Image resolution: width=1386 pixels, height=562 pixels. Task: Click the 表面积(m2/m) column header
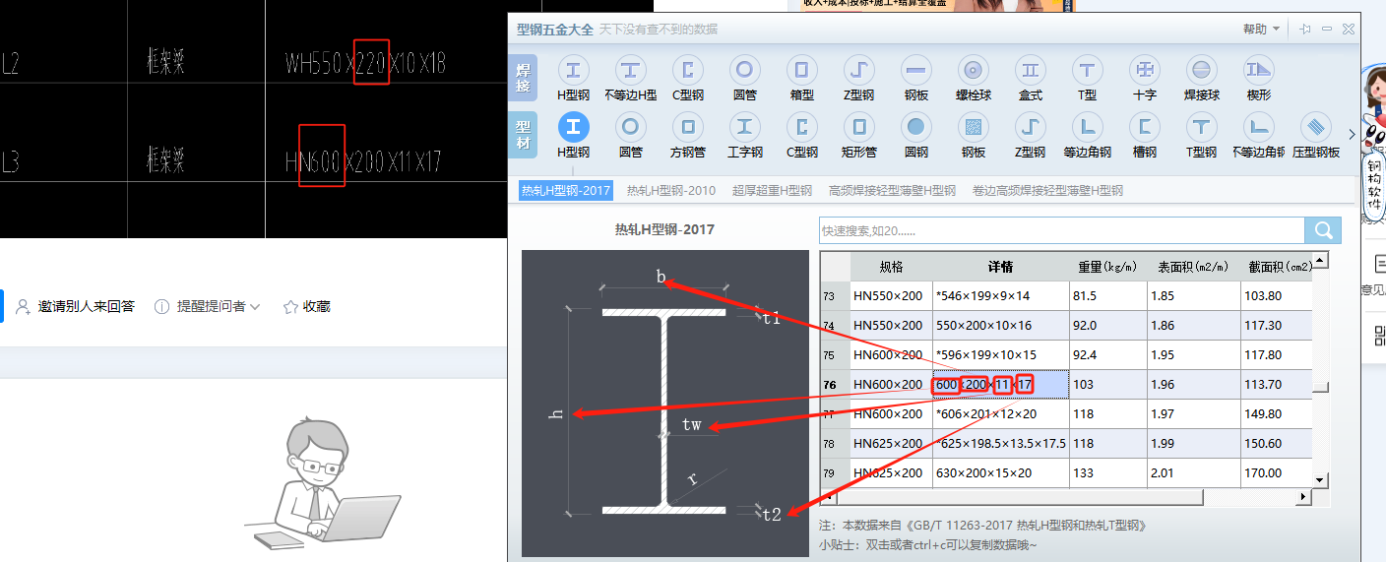(x=1193, y=267)
